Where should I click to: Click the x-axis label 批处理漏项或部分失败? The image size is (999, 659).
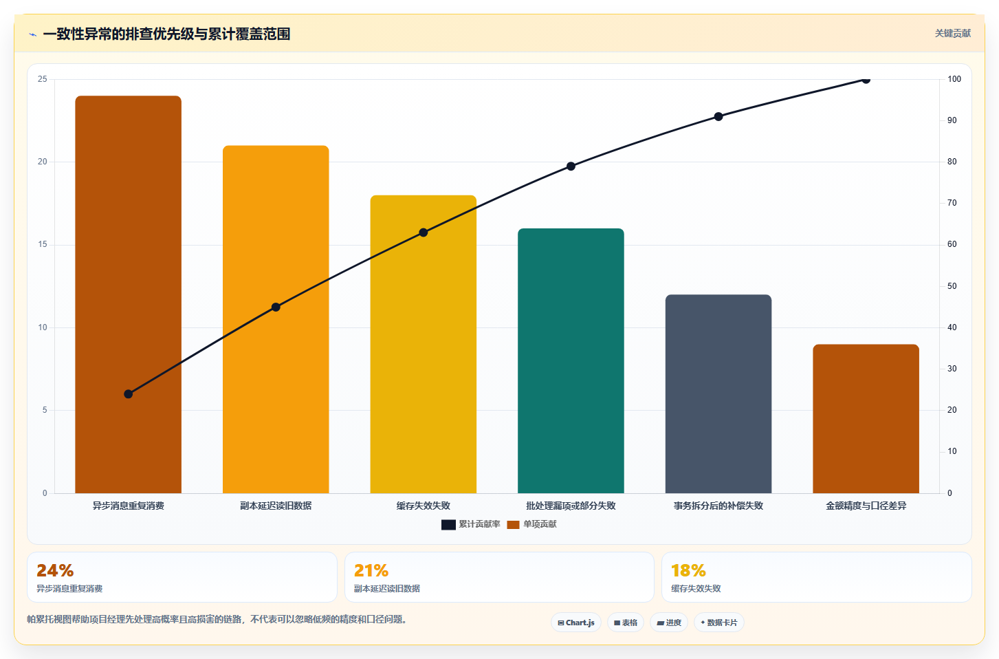(x=571, y=506)
